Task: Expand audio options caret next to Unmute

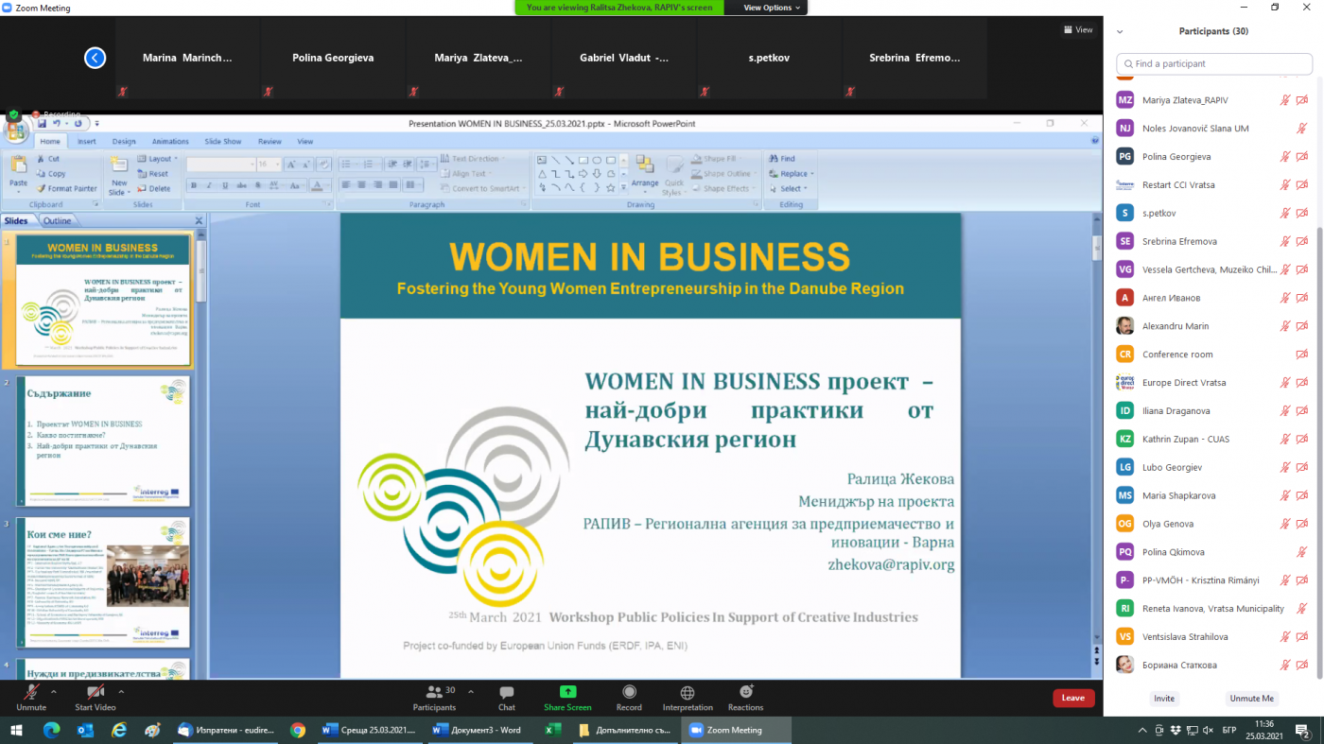Action: coord(53,692)
